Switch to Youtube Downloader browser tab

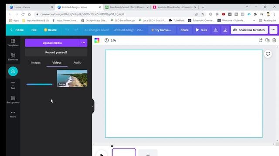[x=175, y=7]
